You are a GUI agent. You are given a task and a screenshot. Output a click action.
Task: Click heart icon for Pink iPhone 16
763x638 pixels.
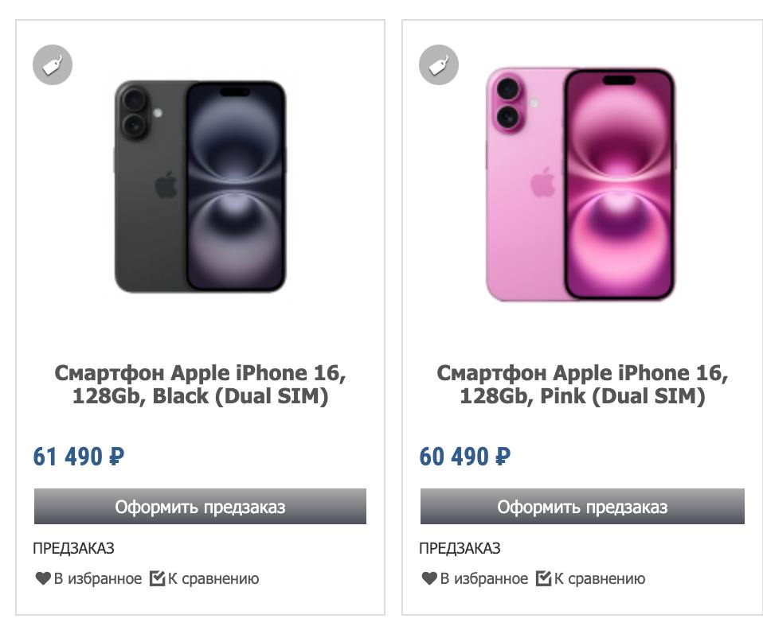(x=429, y=579)
